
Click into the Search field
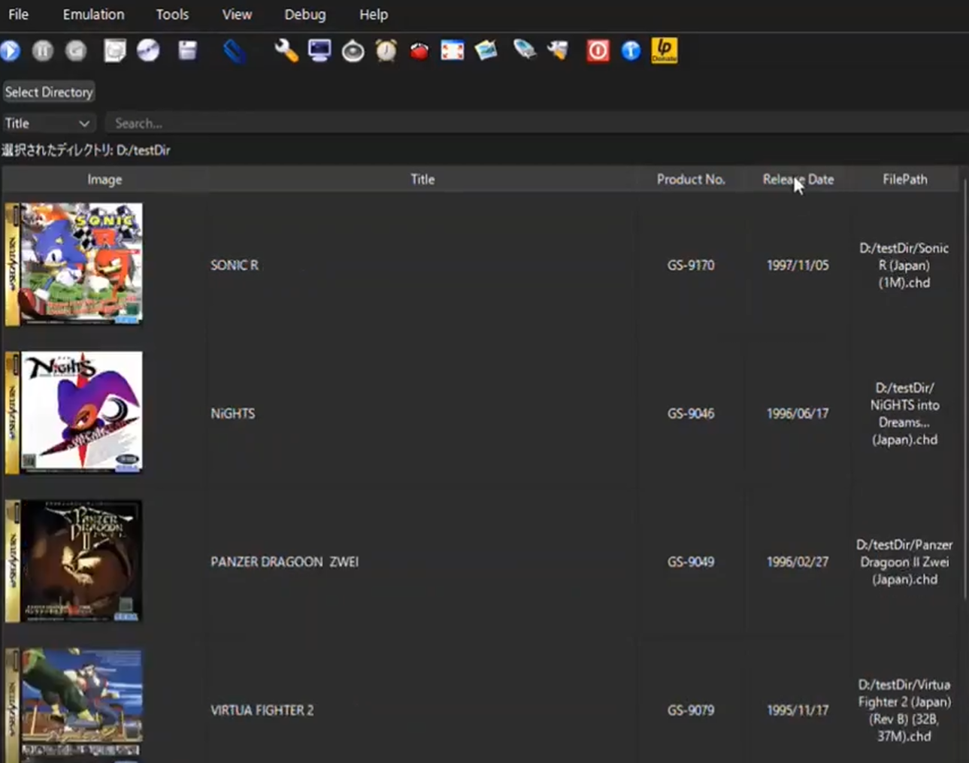(536, 123)
